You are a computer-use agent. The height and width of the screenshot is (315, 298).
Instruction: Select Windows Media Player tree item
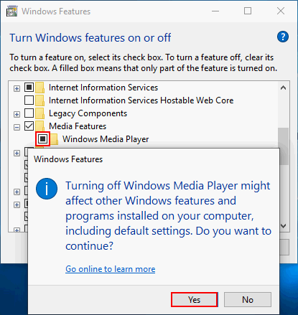106,139
